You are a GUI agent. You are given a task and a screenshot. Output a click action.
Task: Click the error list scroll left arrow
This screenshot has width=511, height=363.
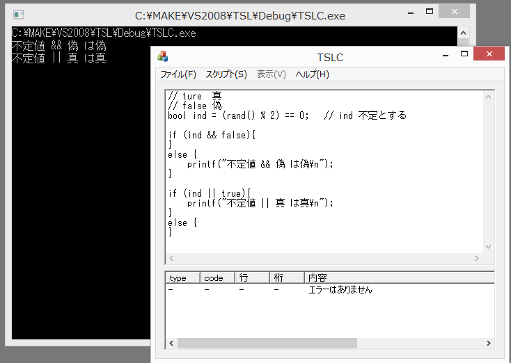coord(171,343)
